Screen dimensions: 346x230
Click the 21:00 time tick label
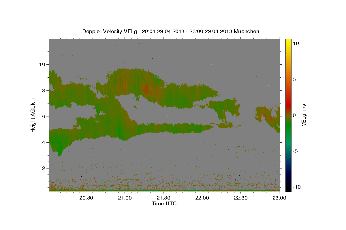point(125,198)
